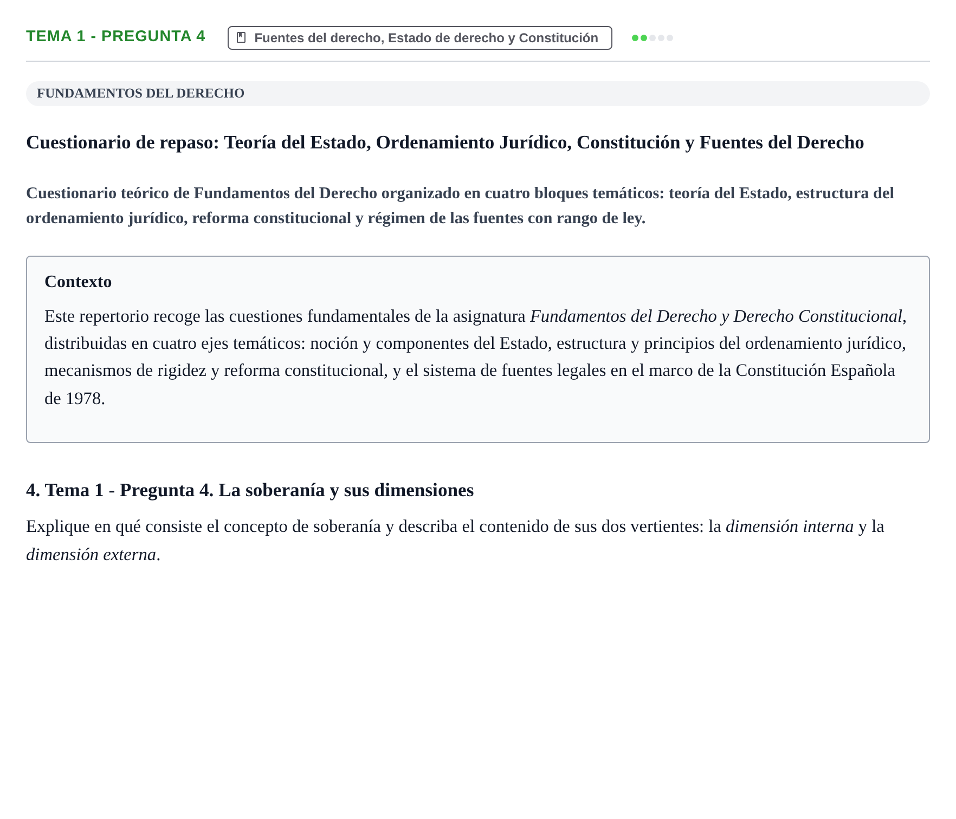Screen dimensions: 956x819
Task: Click the 'Contexto' box heading
Action: 78,282
